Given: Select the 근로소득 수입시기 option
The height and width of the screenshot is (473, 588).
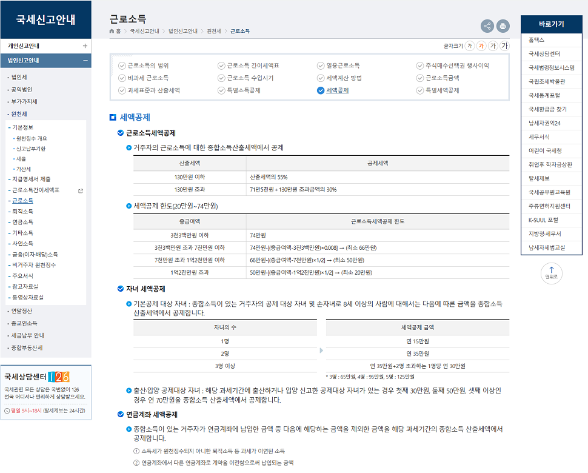Looking at the screenshot, I should click(x=246, y=78).
